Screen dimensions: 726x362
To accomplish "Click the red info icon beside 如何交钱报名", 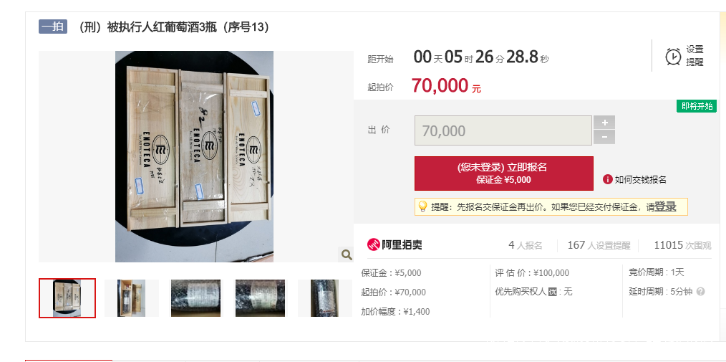I will click(x=608, y=179).
